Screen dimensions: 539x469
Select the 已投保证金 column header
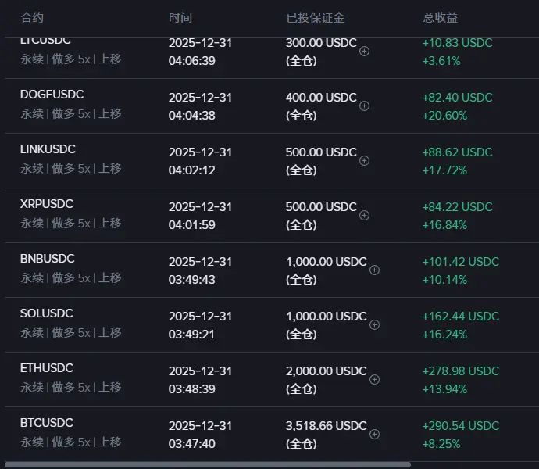pyautogui.click(x=316, y=17)
